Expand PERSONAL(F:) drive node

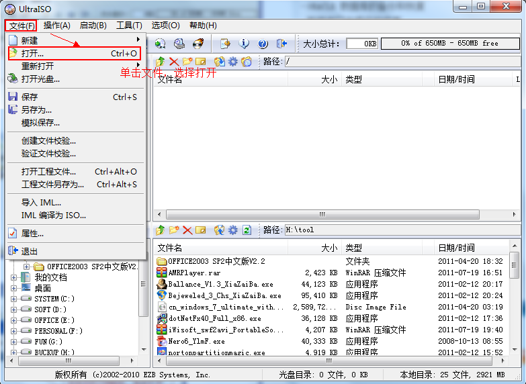point(13,332)
